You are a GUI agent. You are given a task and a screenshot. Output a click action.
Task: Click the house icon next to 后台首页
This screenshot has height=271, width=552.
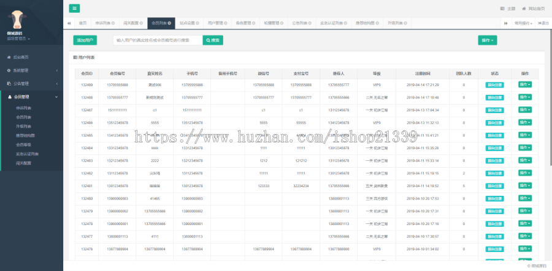pos(9,57)
